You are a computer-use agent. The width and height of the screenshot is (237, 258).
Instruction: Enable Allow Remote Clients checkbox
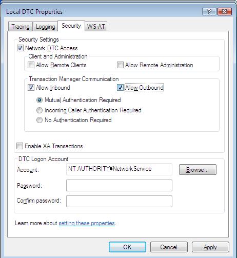tap(31, 65)
